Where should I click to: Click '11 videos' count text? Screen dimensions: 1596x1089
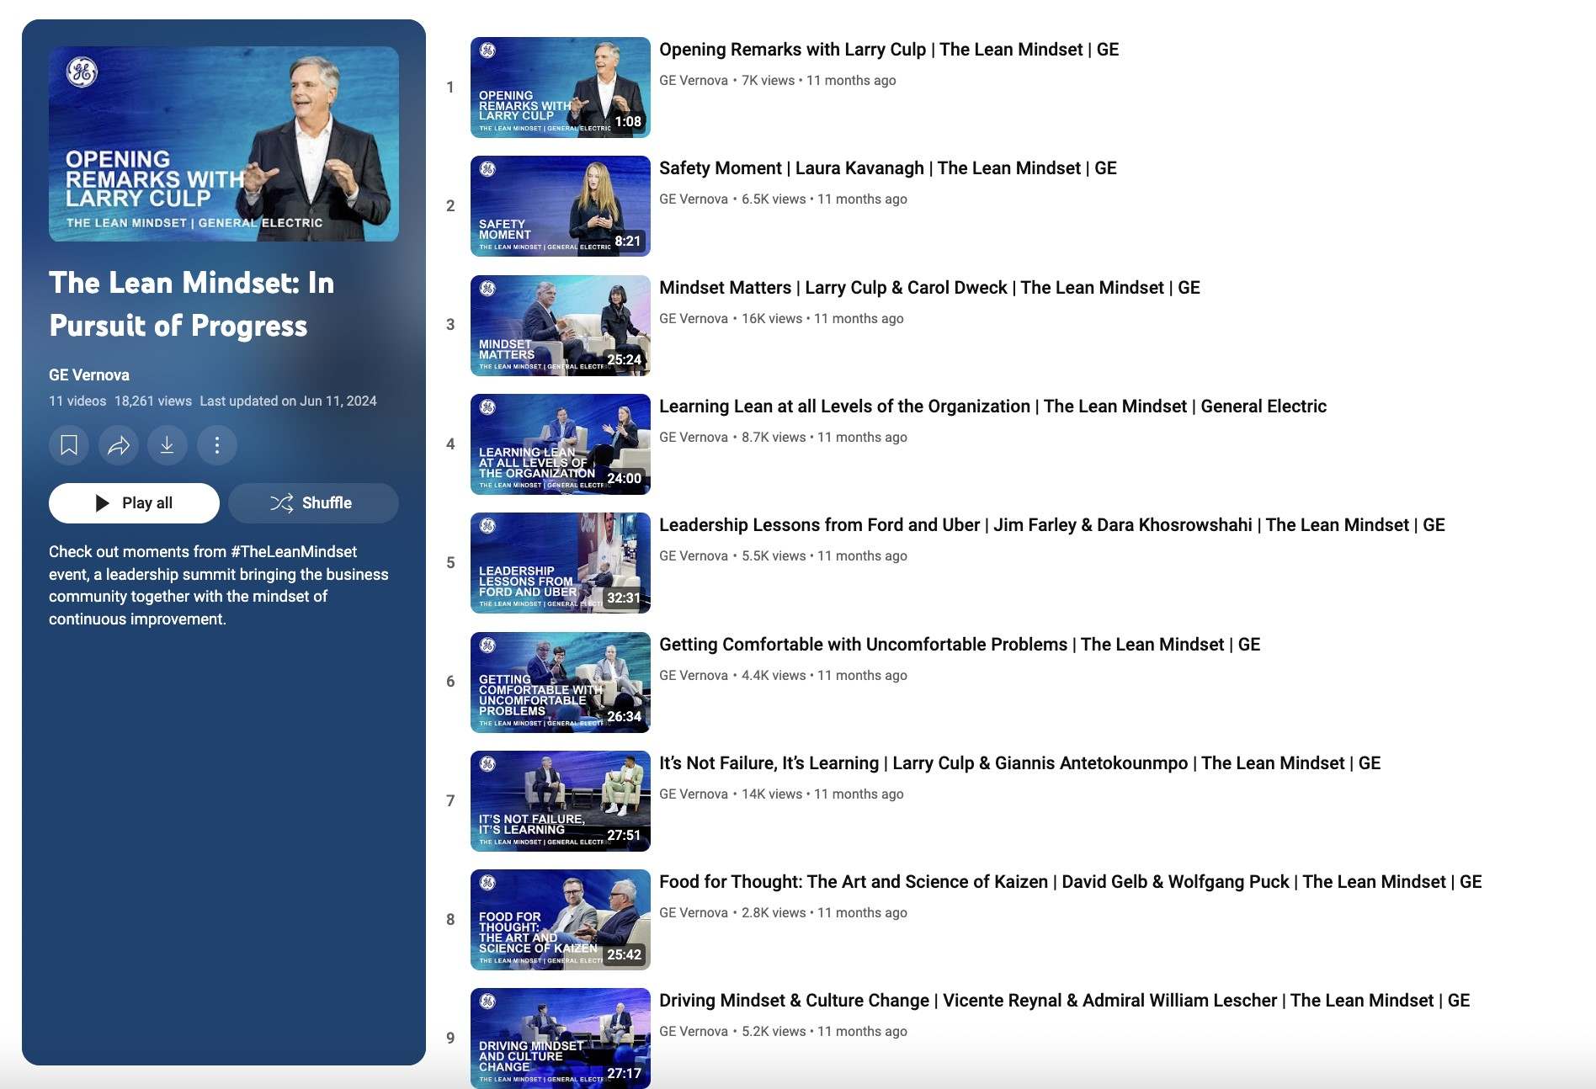(x=77, y=401)
